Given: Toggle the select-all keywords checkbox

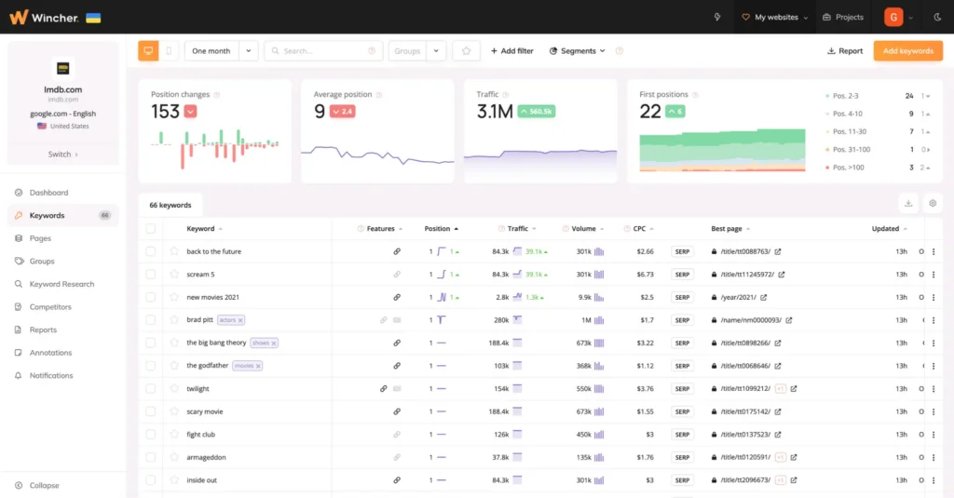Looking at the screenshot, I should (x=151, y=228).
